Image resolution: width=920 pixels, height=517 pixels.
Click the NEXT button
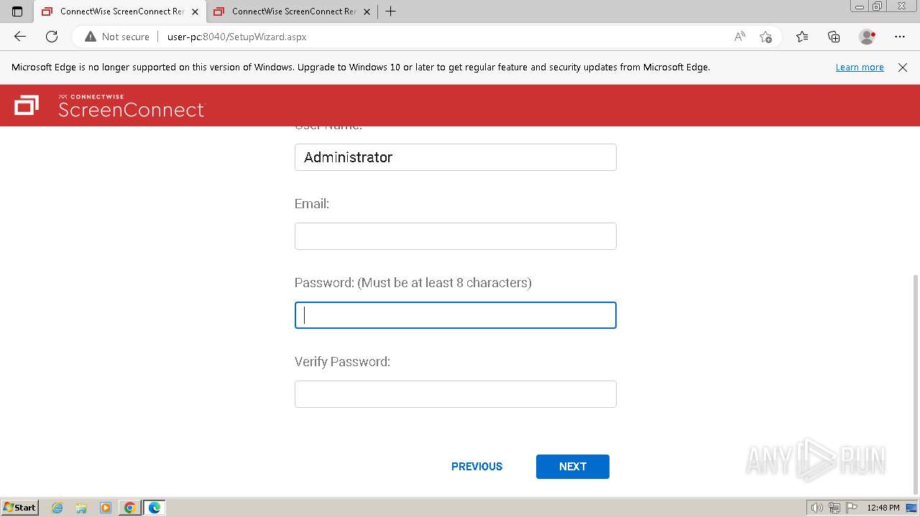(572, 467)
